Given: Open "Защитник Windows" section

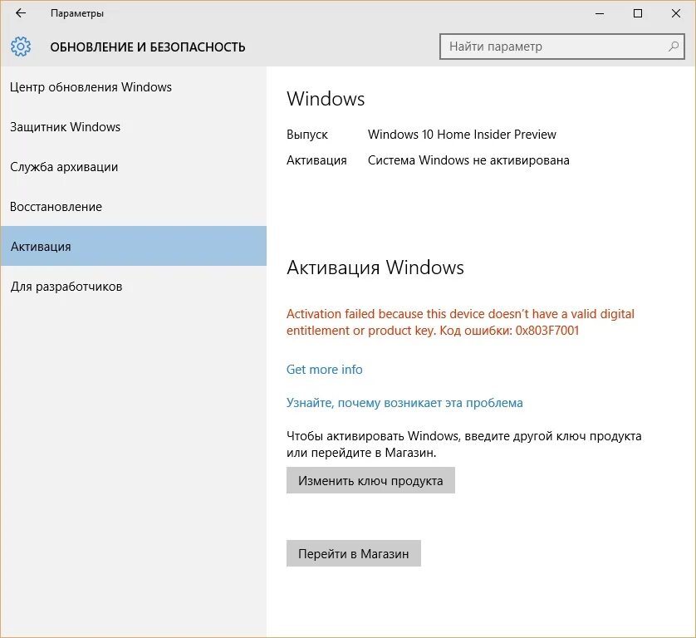Looking at the screenshot, I should [x=133, y=127].
